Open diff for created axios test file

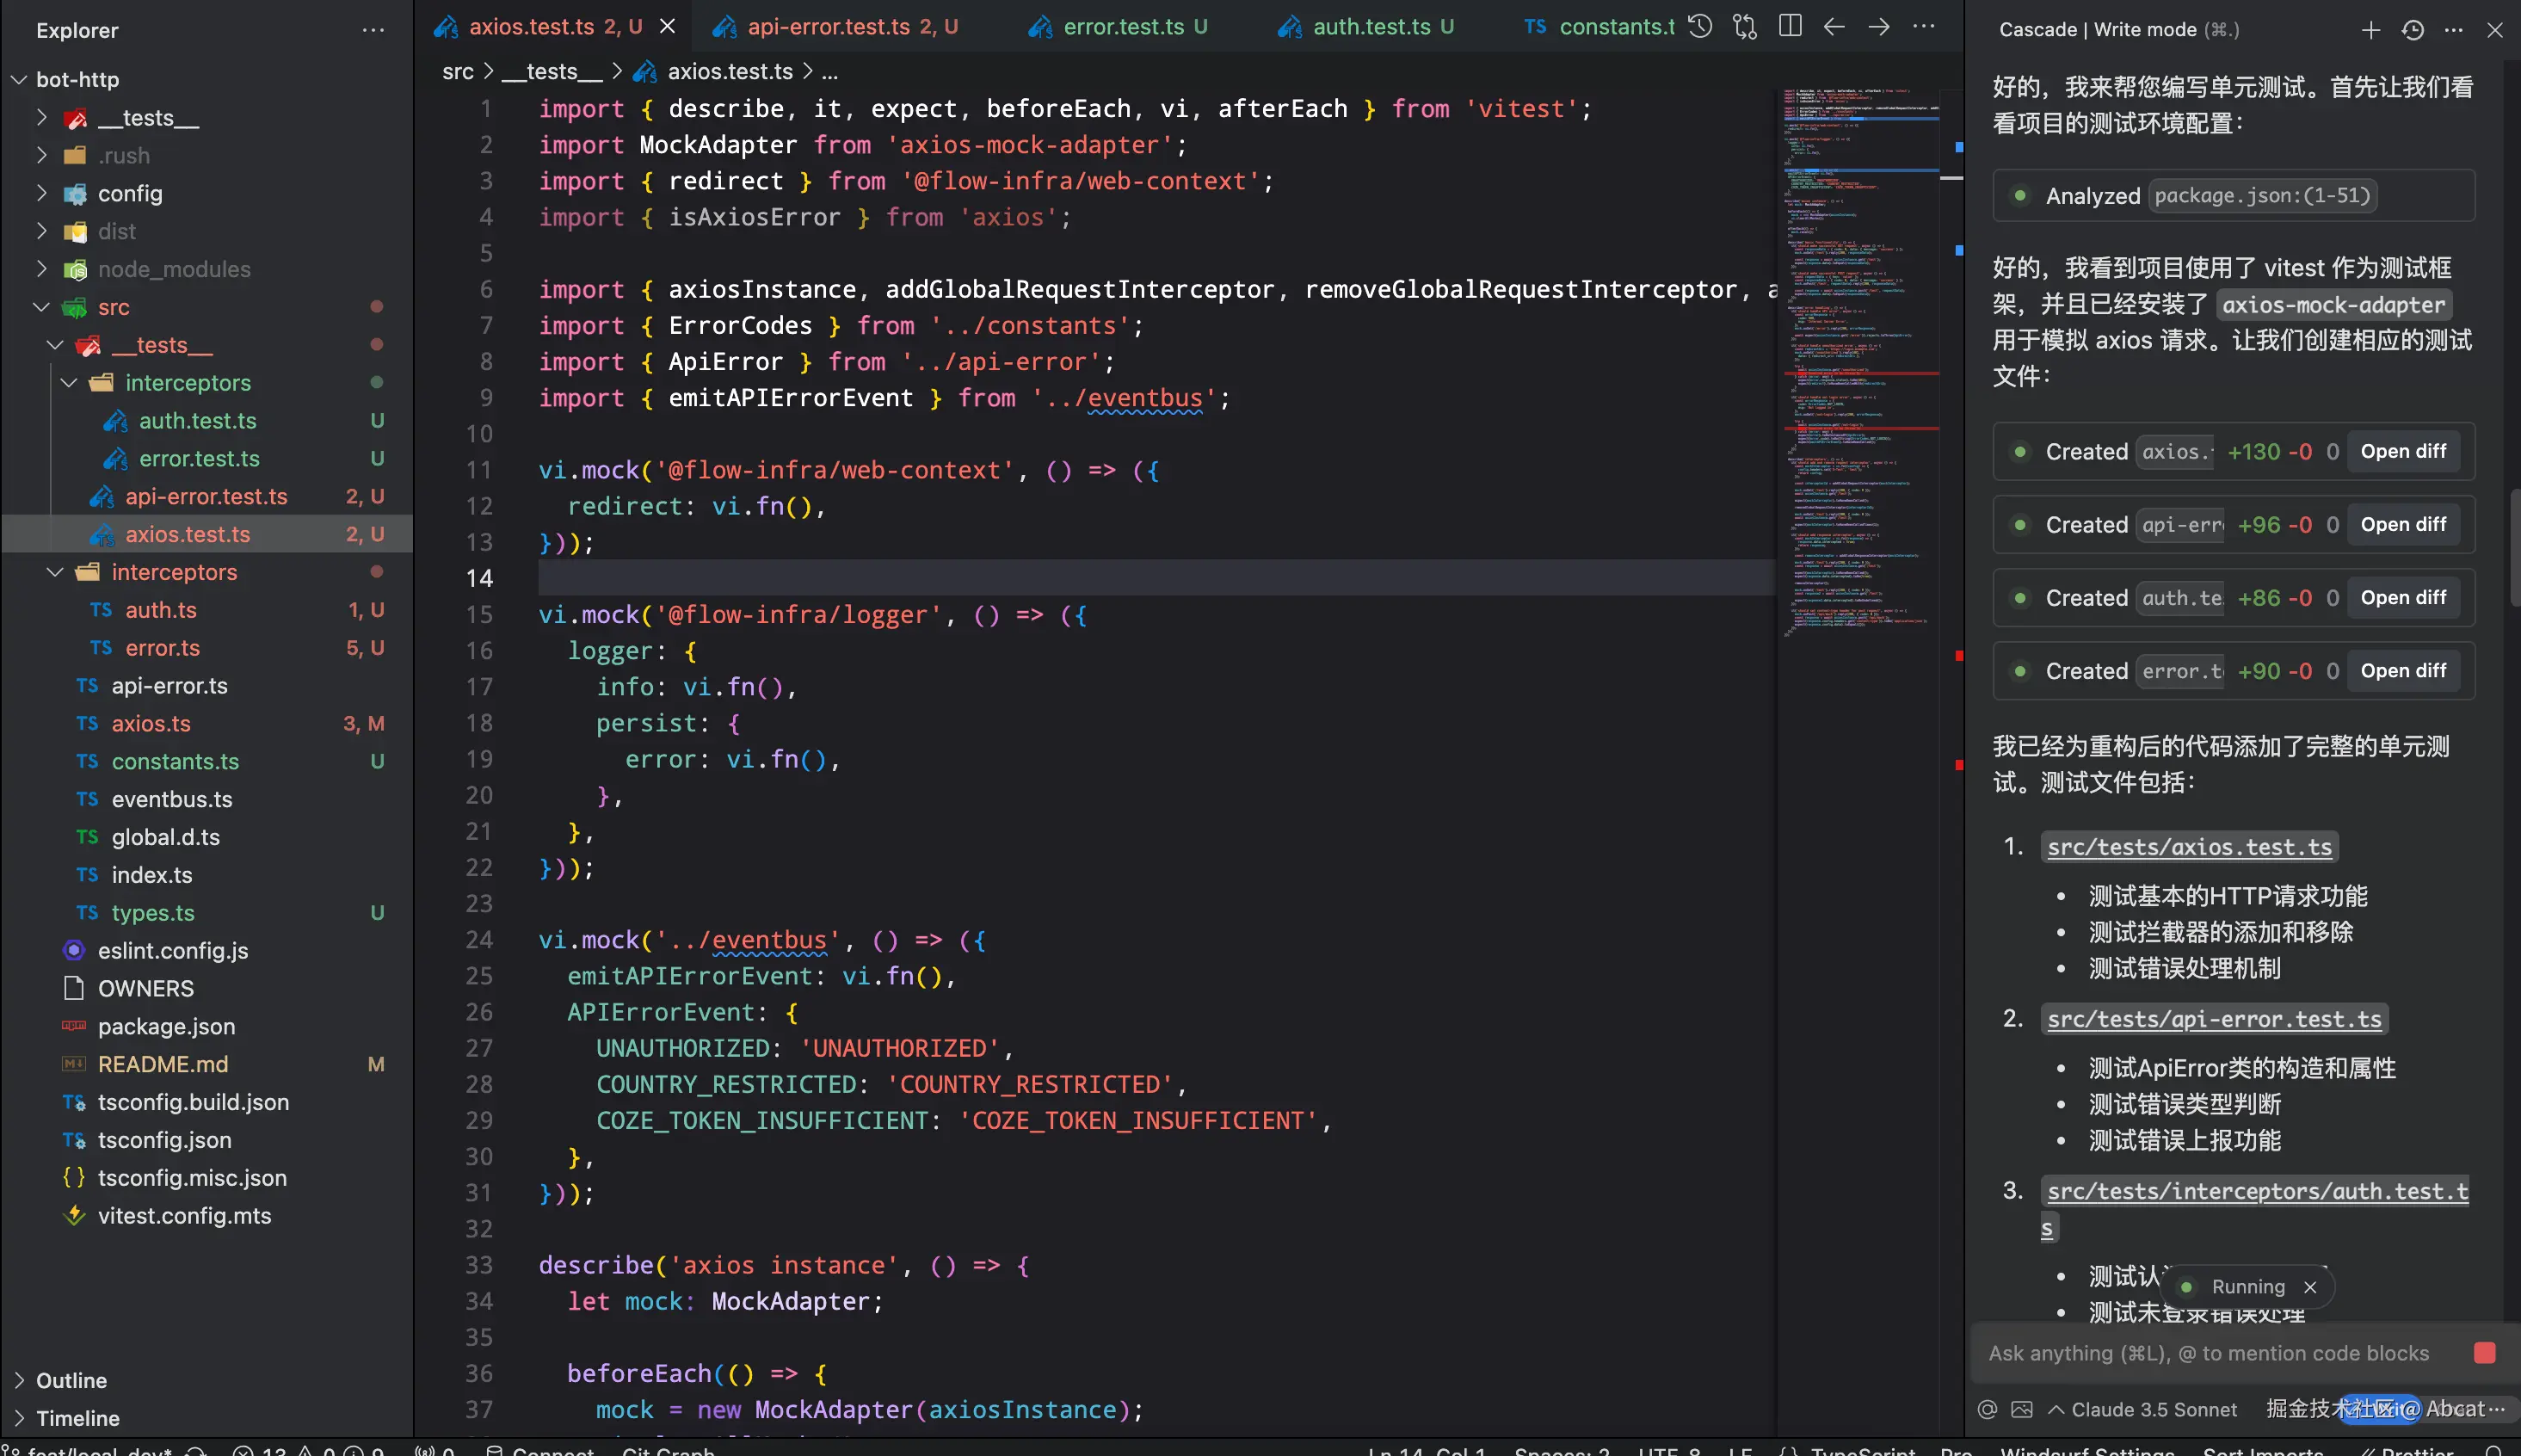[2402, 451]
